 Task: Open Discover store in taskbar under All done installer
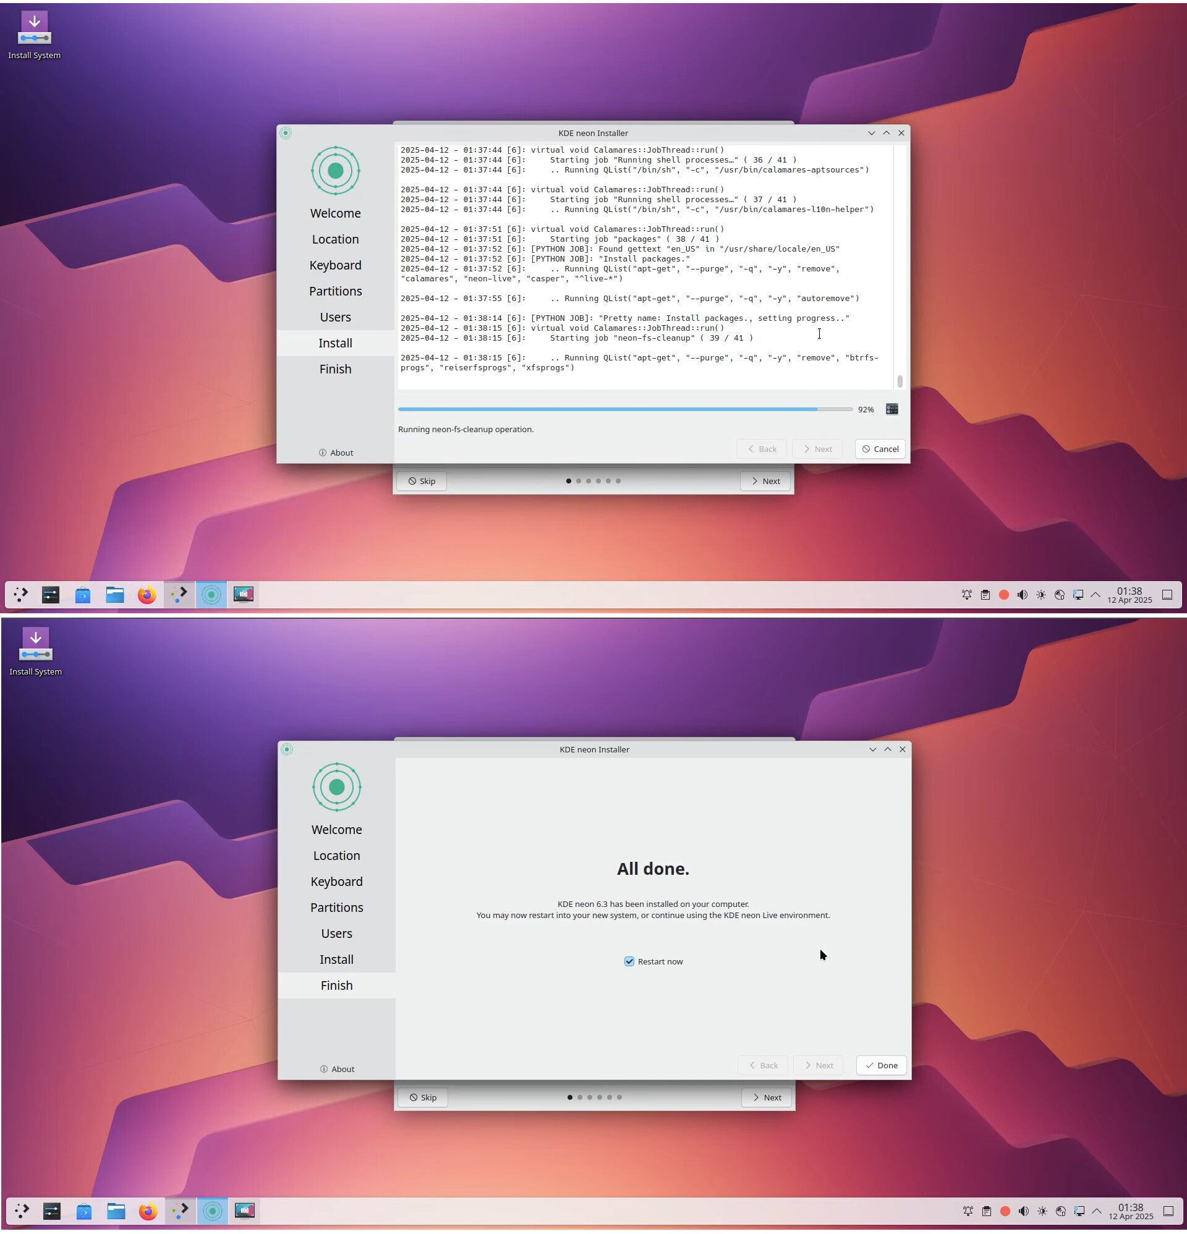point(83,1211)
